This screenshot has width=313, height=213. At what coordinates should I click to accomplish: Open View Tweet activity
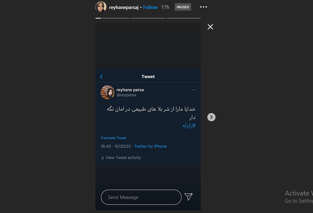(x=121, y=158)
